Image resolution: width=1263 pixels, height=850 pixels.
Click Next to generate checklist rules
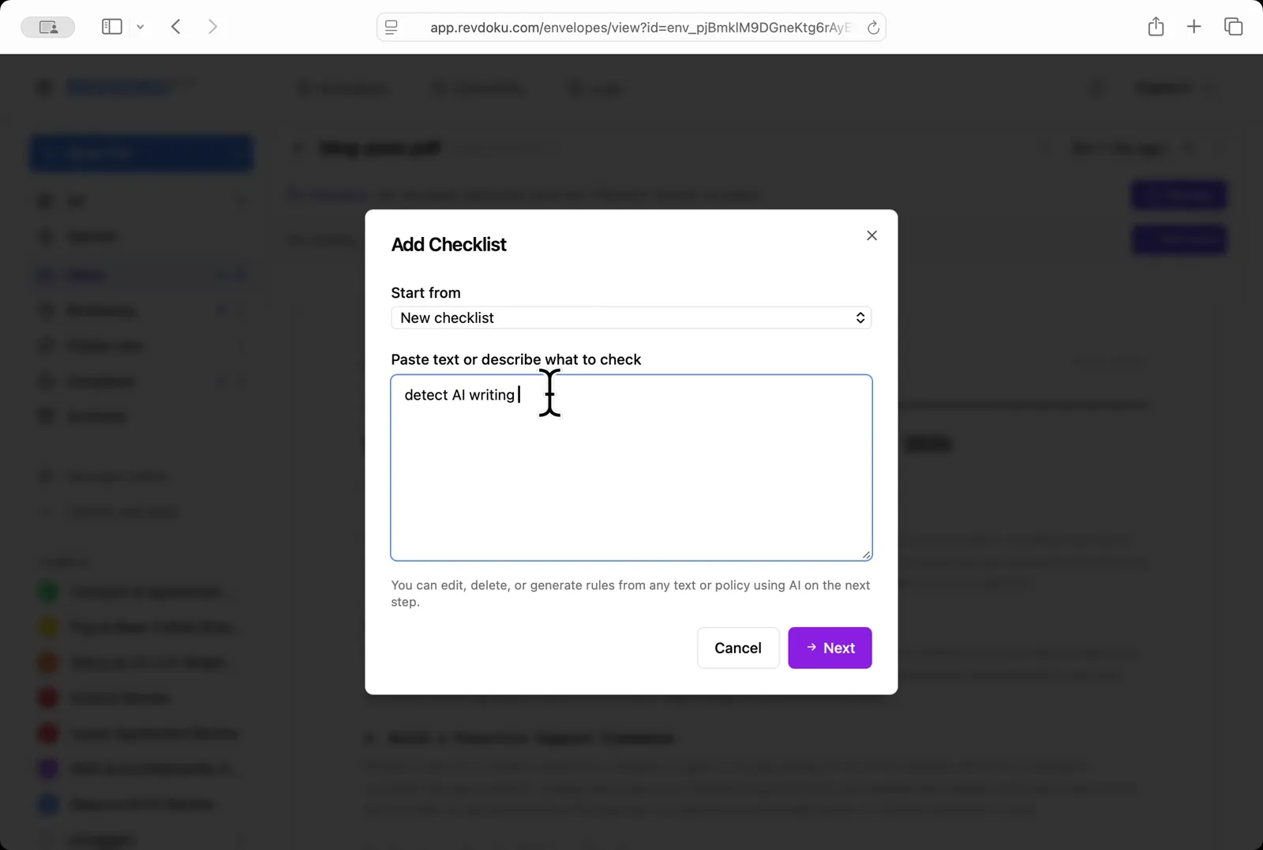point(830,648)
